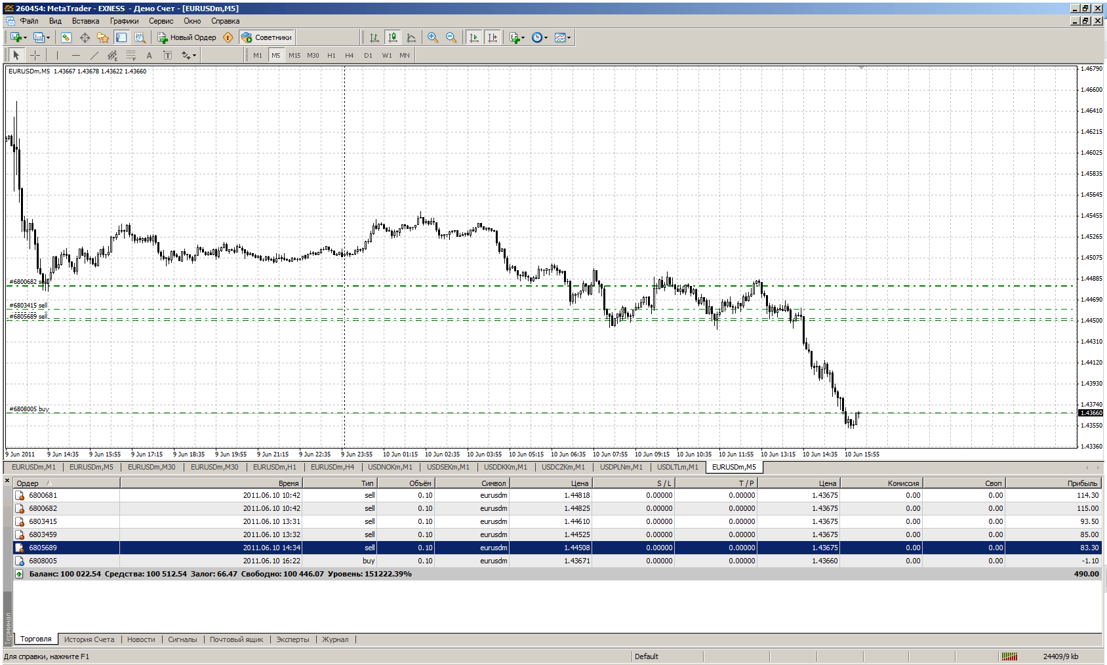This screenshot has height=665, width=1107.
Task: Toggle the Navigator folder-star icon
Action: click(x=103, y=37)
